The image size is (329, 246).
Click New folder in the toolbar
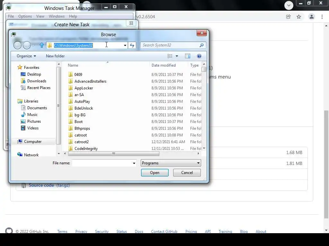[55, 56]
